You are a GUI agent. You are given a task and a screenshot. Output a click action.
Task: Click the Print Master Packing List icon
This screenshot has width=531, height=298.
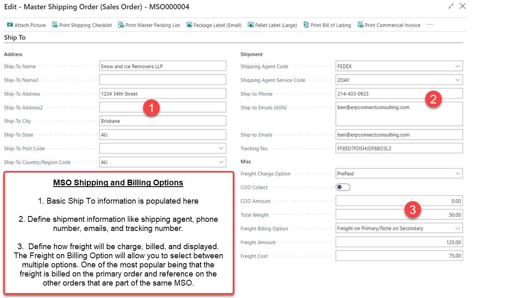coord(121,25)
